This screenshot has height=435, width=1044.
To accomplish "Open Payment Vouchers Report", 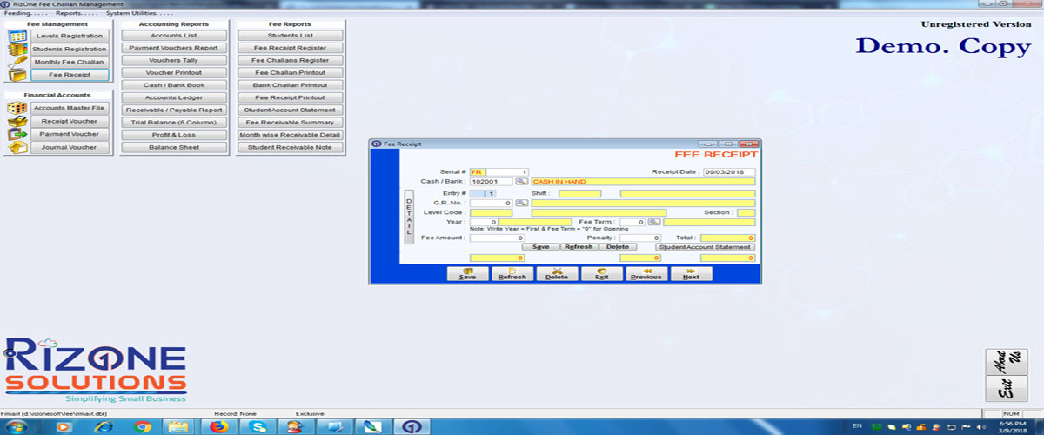I will click(173, 48).
